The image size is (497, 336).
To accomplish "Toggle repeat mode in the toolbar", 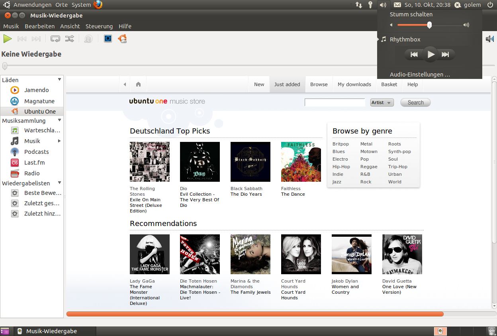I will pos(55,39).
